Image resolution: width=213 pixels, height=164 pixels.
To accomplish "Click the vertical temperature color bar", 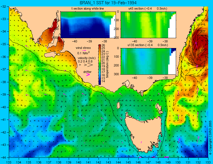I will pos(100,64).
